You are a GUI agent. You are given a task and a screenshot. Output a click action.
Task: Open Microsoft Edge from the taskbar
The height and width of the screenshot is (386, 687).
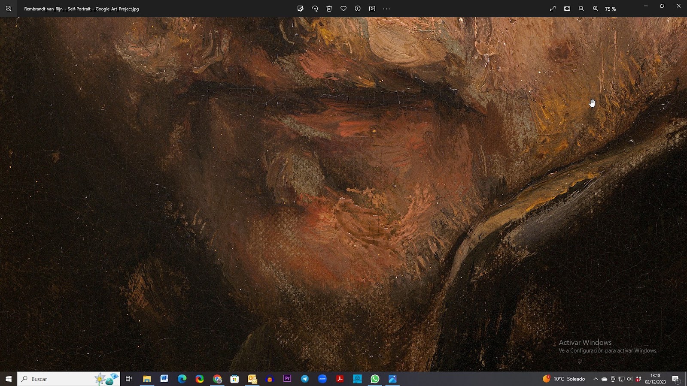click(182, 379)
